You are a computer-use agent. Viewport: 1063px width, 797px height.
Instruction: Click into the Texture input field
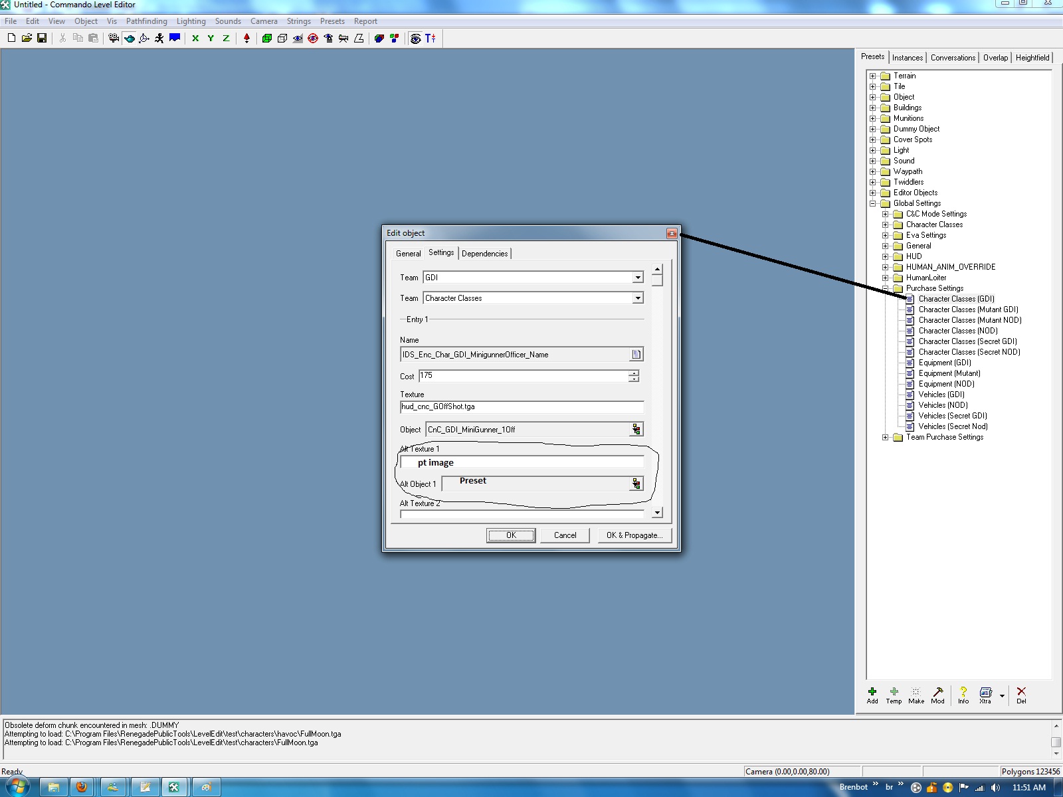click(522, 407)
